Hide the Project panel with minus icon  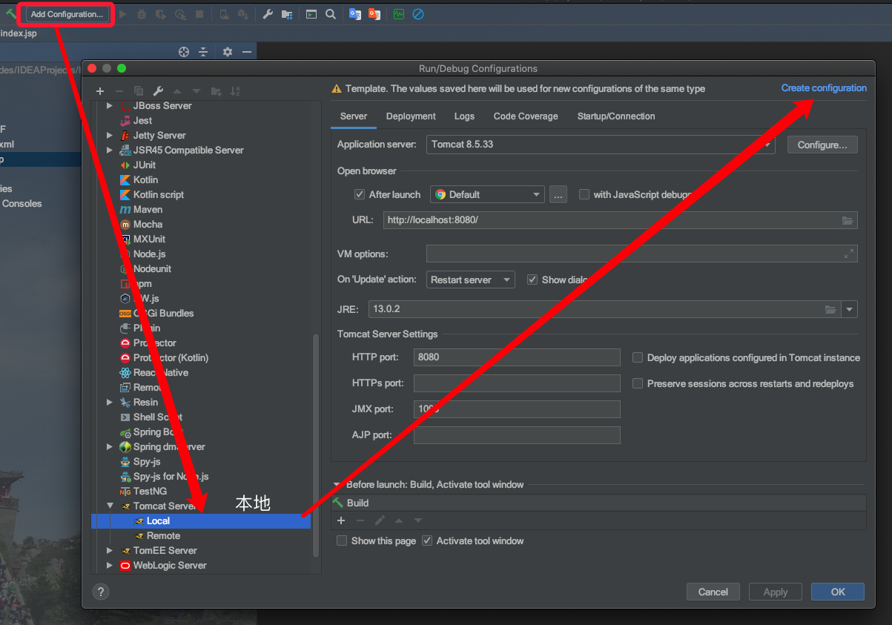coord(247,52)
